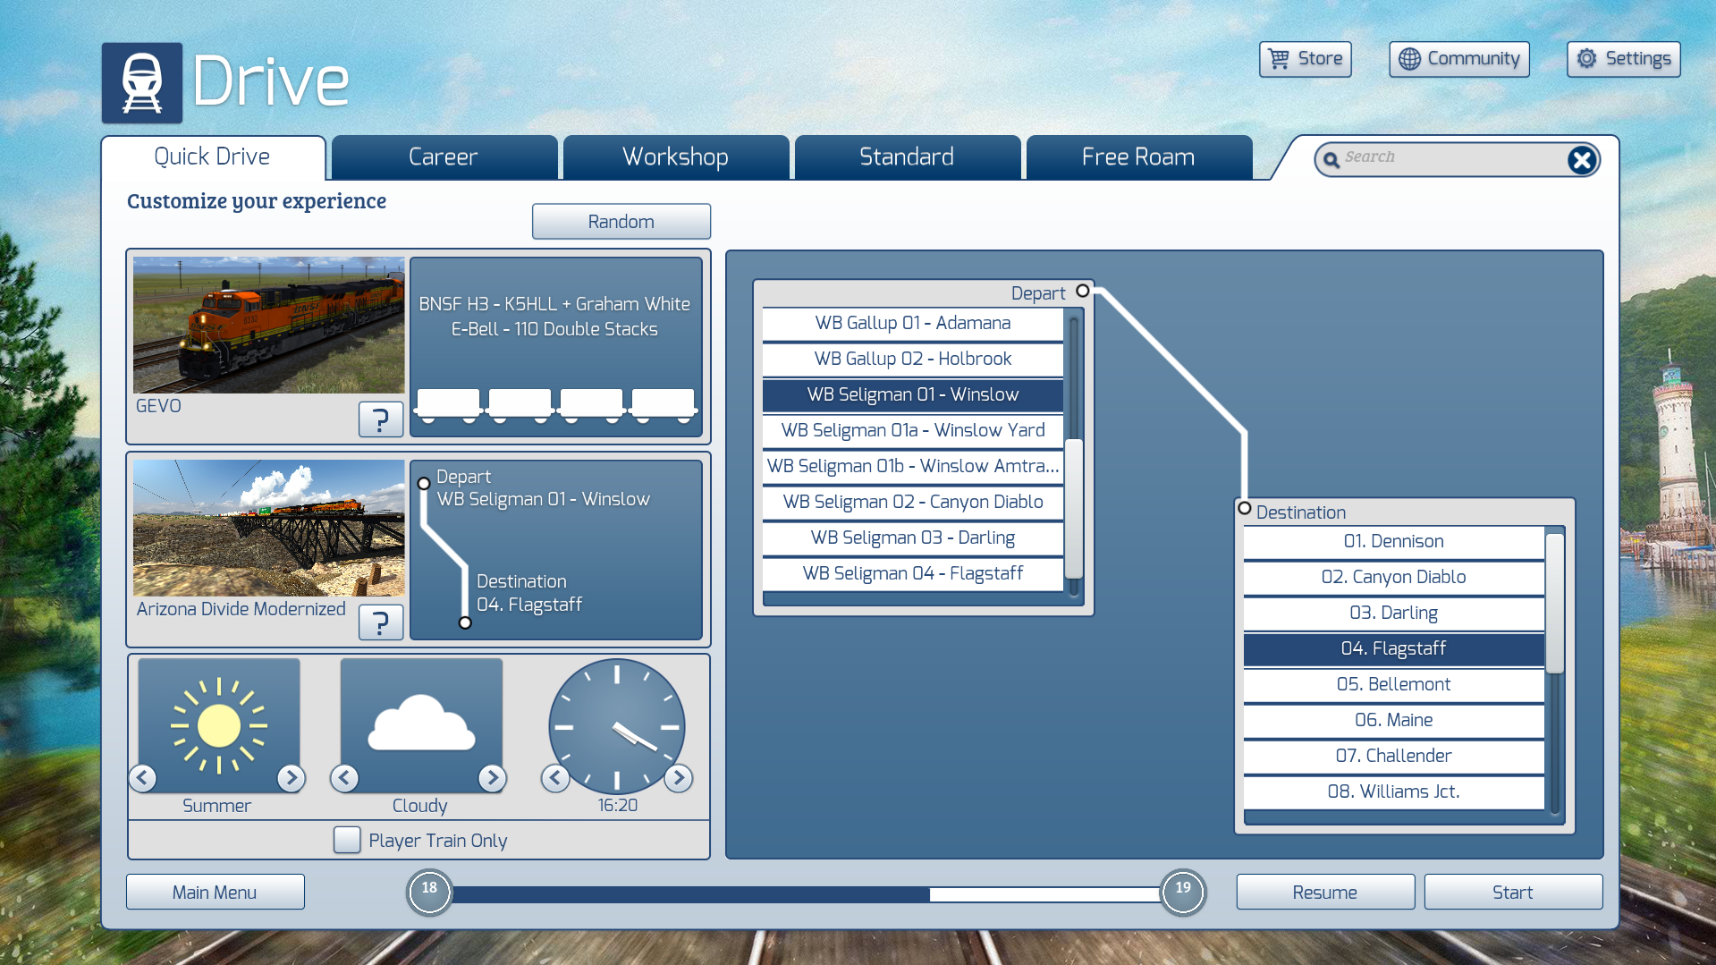Select depart WB Seligman 04 - Flagstaff

913,574
